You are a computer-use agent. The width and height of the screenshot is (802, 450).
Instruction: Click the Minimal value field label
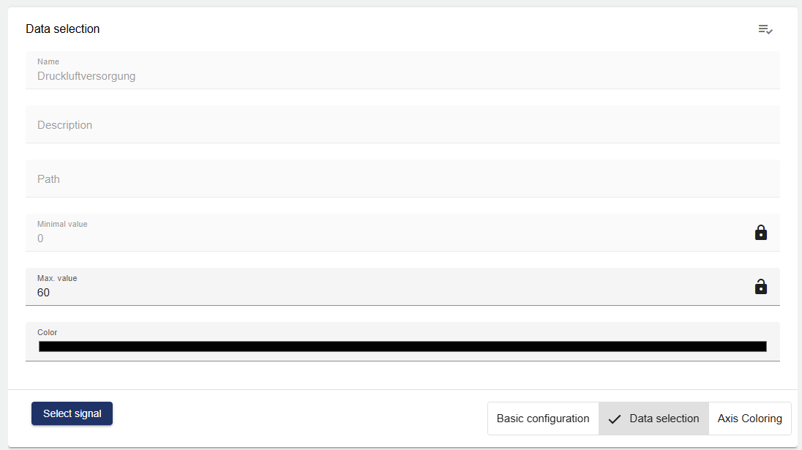(x=62, y=224)
